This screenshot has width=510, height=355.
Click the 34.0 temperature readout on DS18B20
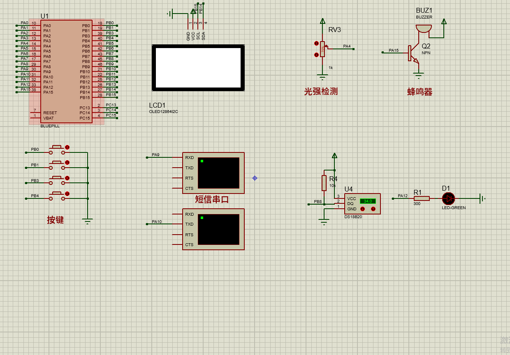368,201
